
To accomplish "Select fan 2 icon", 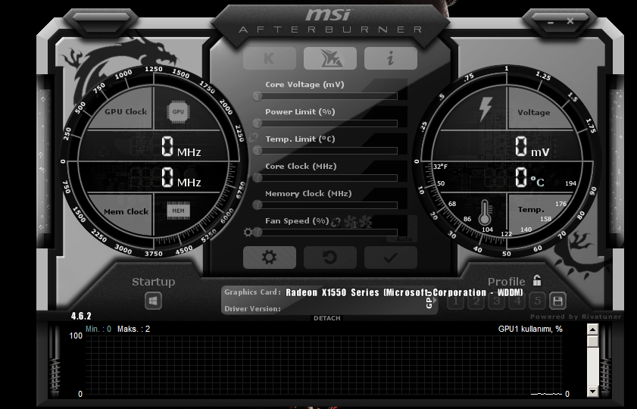I will click(365, 222).
